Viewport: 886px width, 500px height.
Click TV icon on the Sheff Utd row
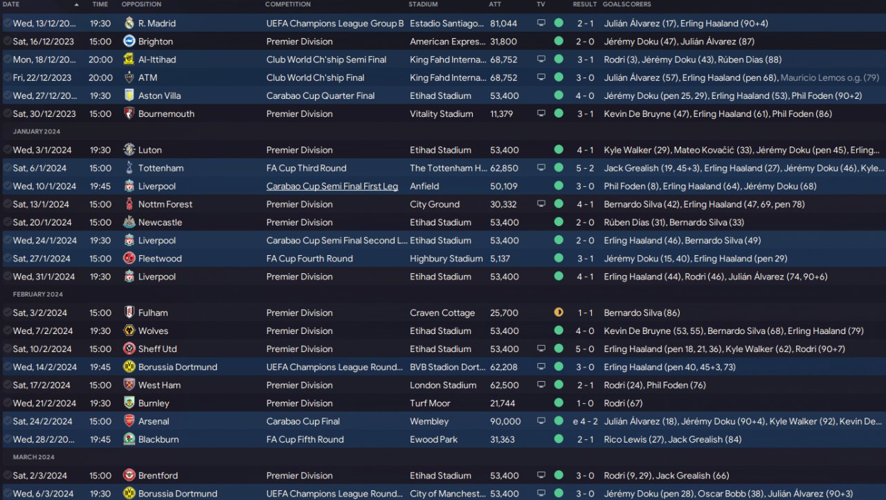point(541,349)
